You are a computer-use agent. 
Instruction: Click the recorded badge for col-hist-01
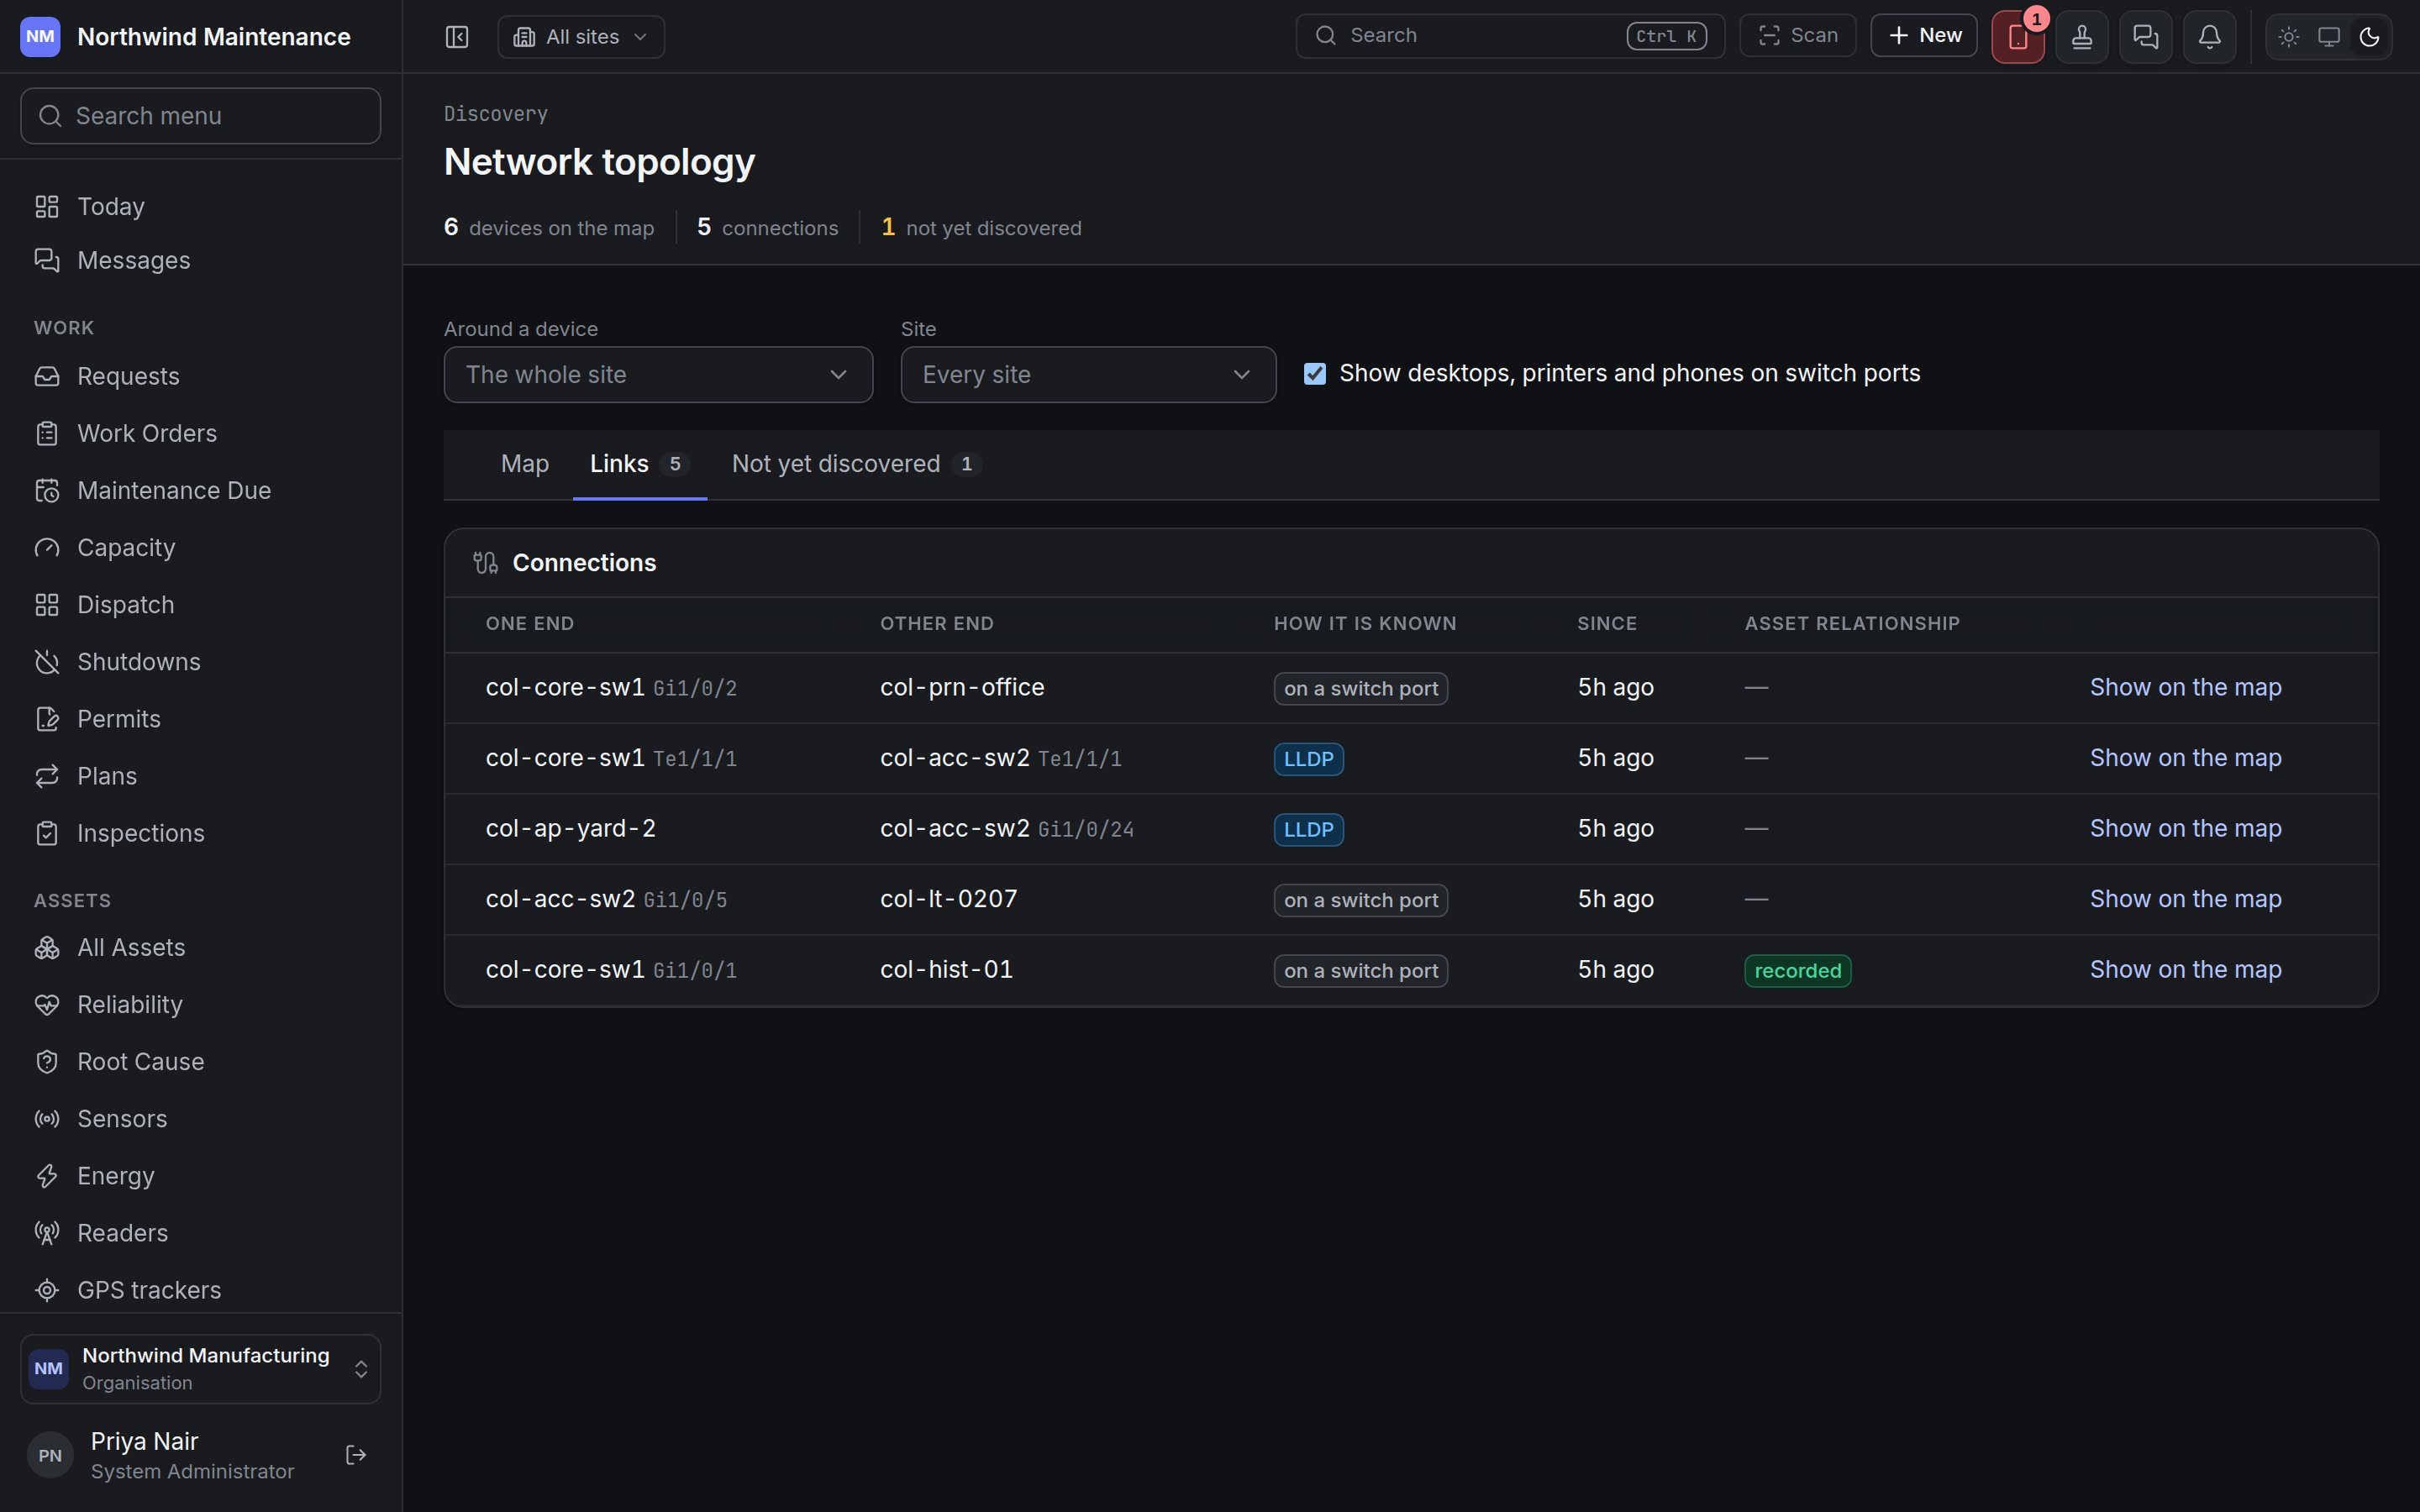[1797, 971]
